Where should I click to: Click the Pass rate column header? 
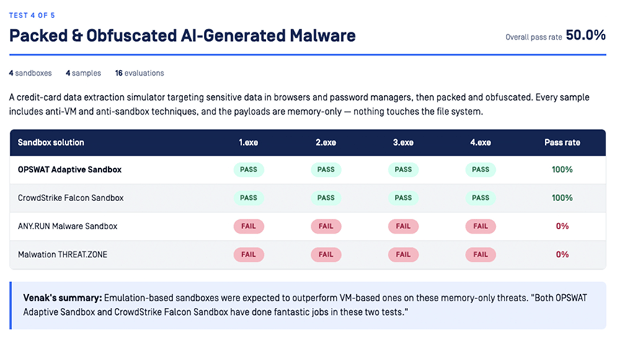[x=562, y=143]
